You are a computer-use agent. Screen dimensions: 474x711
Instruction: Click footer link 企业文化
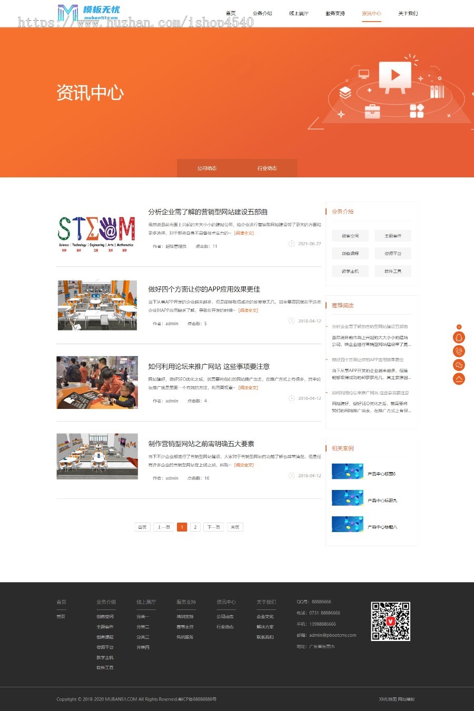[x=265, y=617]
